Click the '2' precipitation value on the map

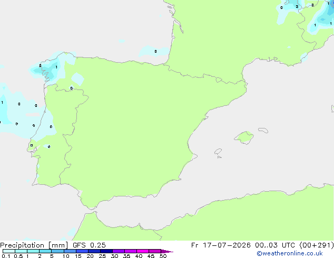tap(297, 7)
